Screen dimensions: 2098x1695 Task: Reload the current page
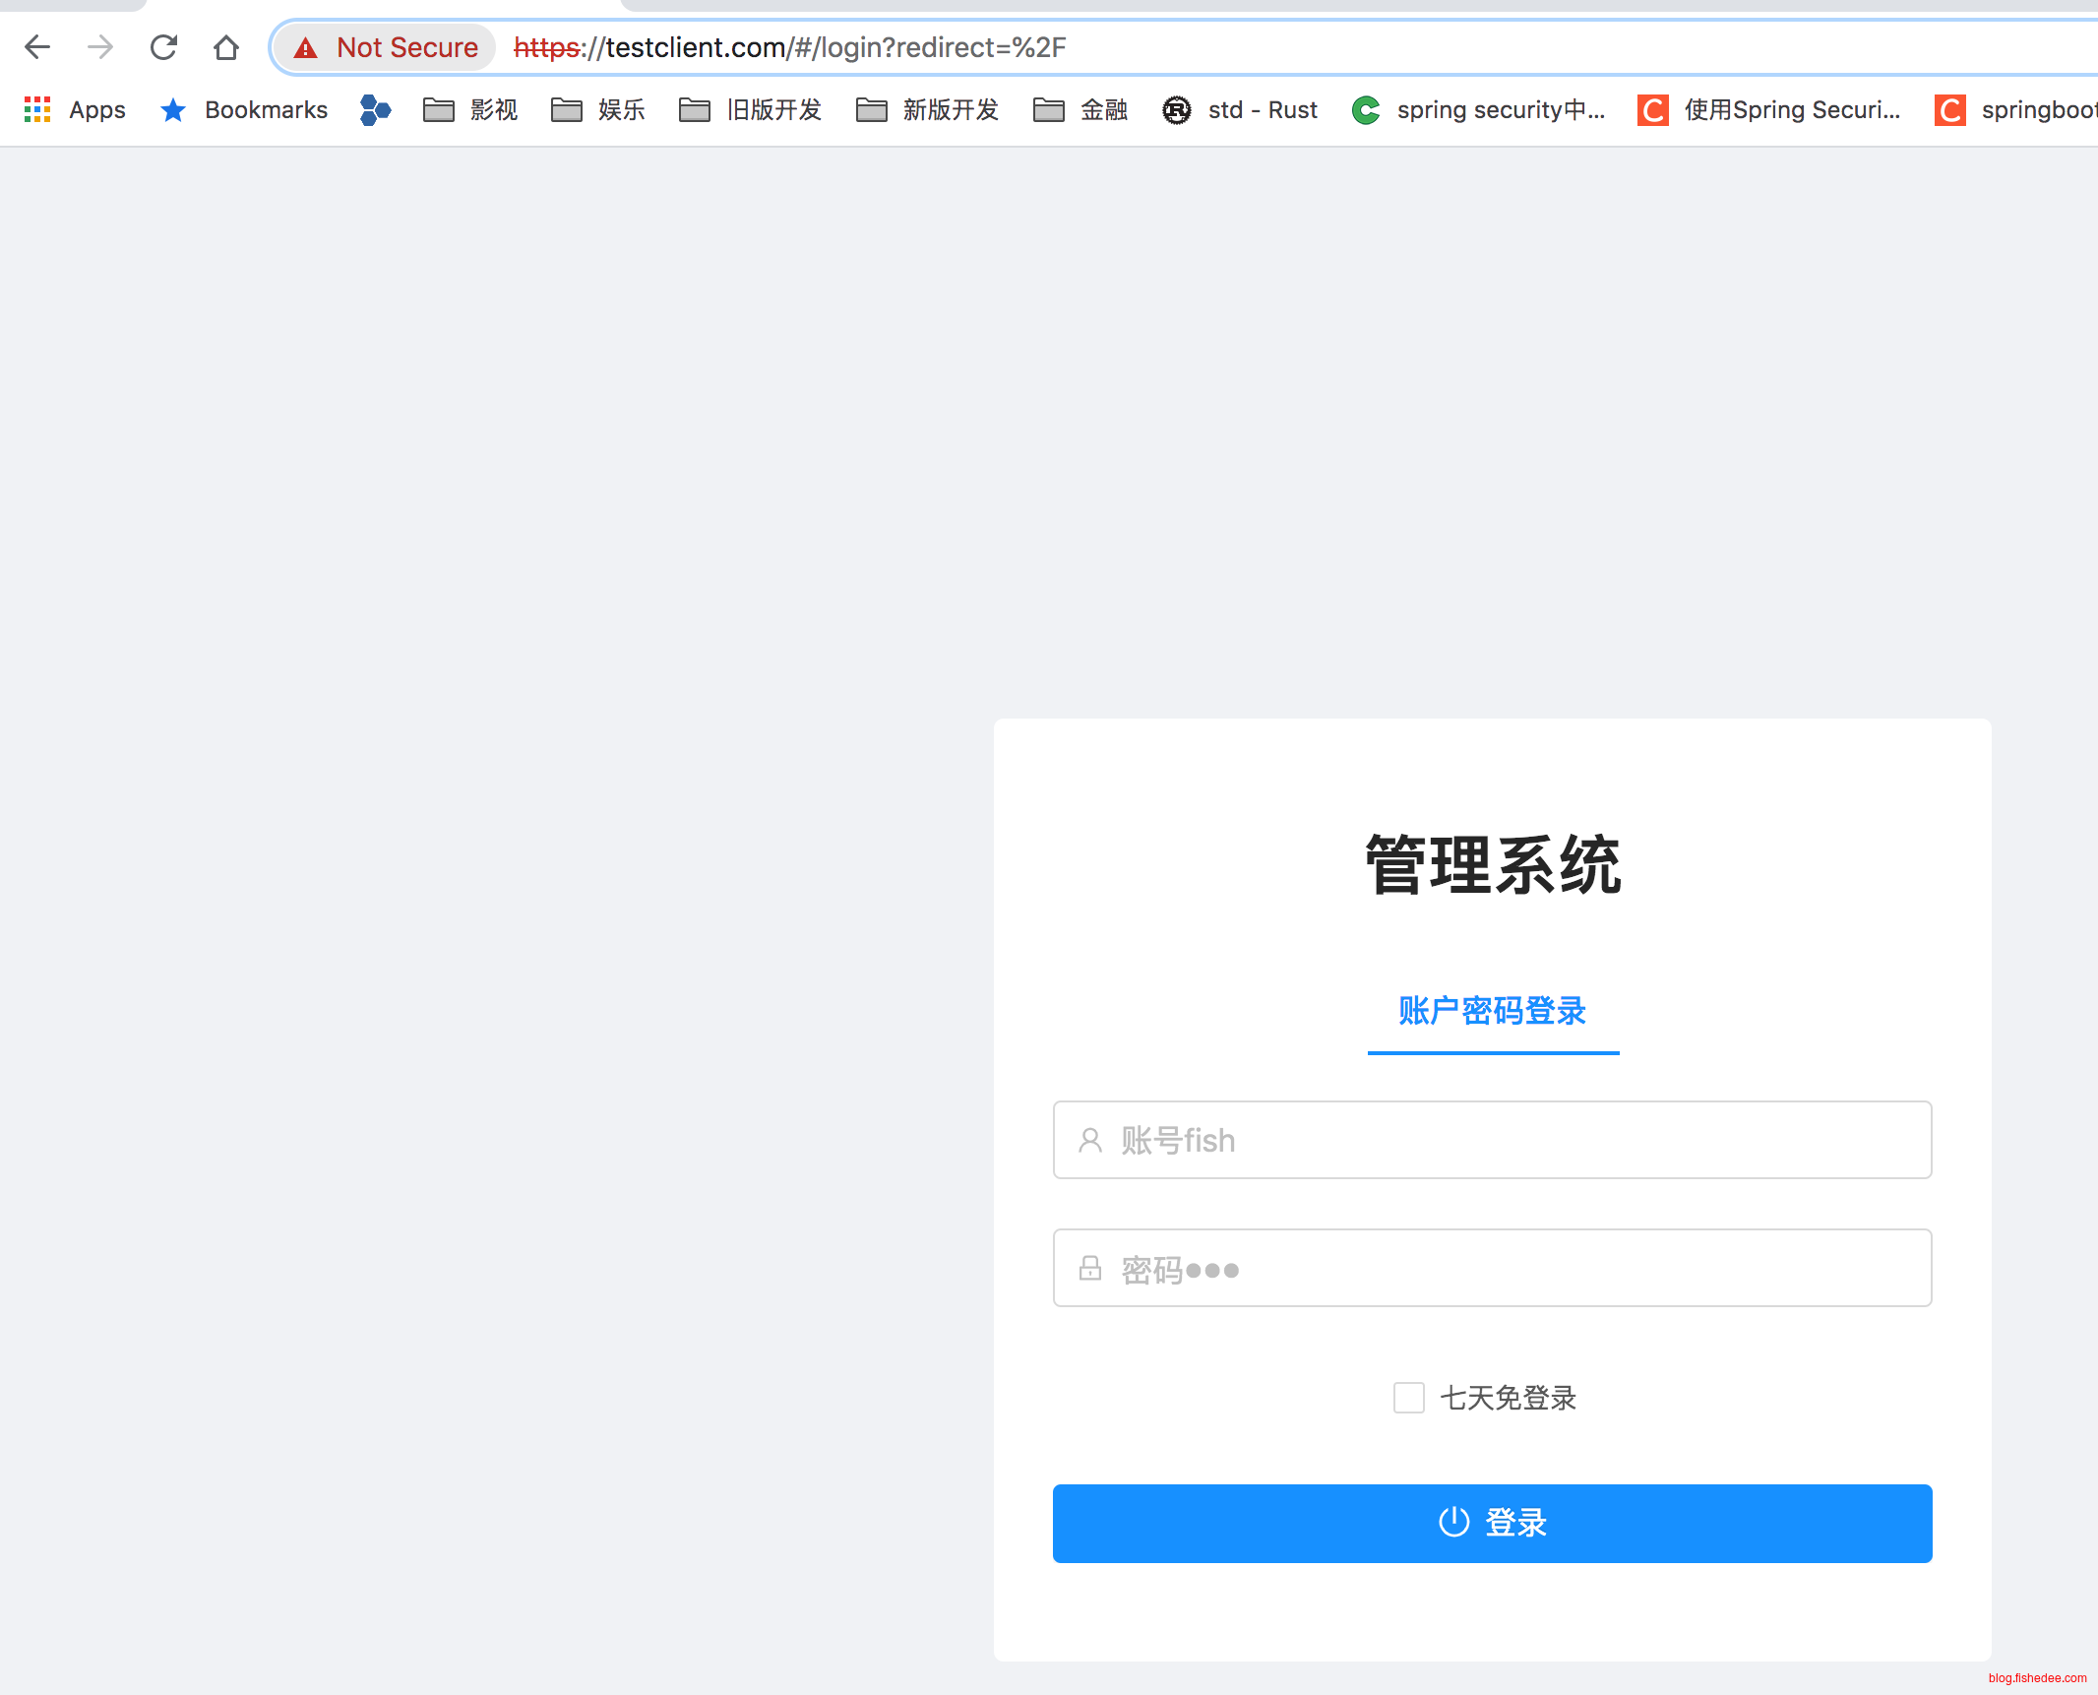163,47
